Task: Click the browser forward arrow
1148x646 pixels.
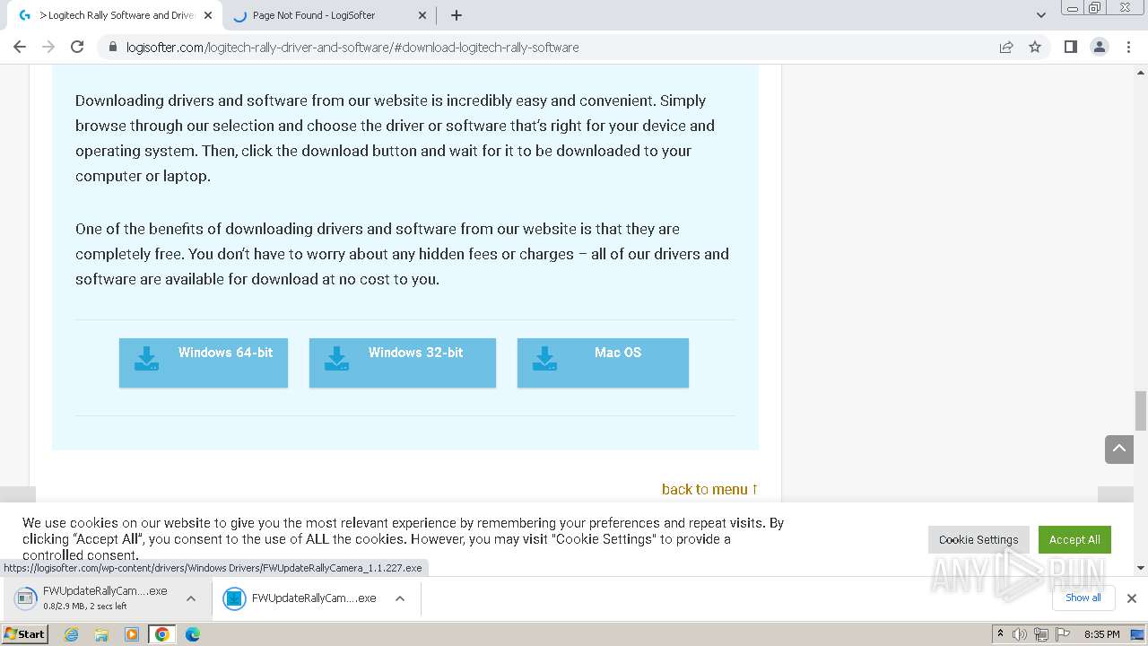Action: coord(48,47)
